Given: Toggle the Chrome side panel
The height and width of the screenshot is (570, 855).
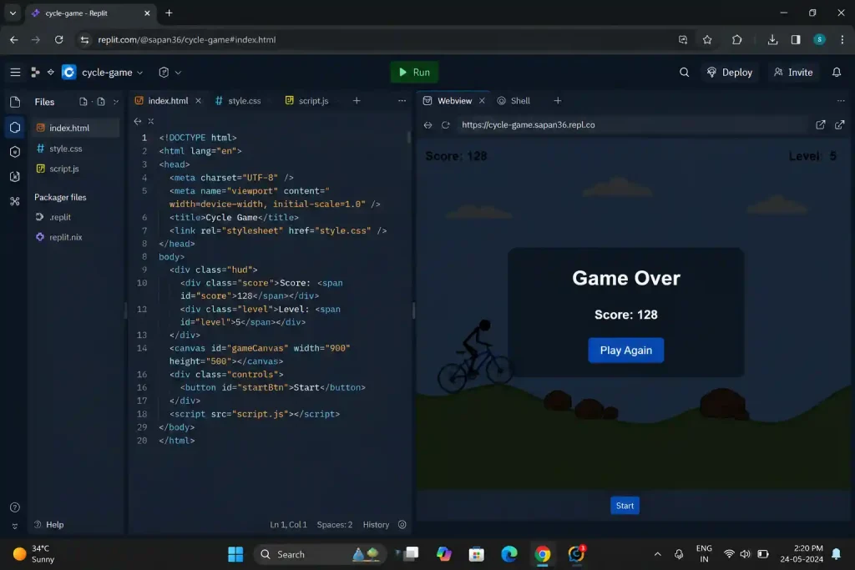Looking at the screenshot, I should click(796, 40).
